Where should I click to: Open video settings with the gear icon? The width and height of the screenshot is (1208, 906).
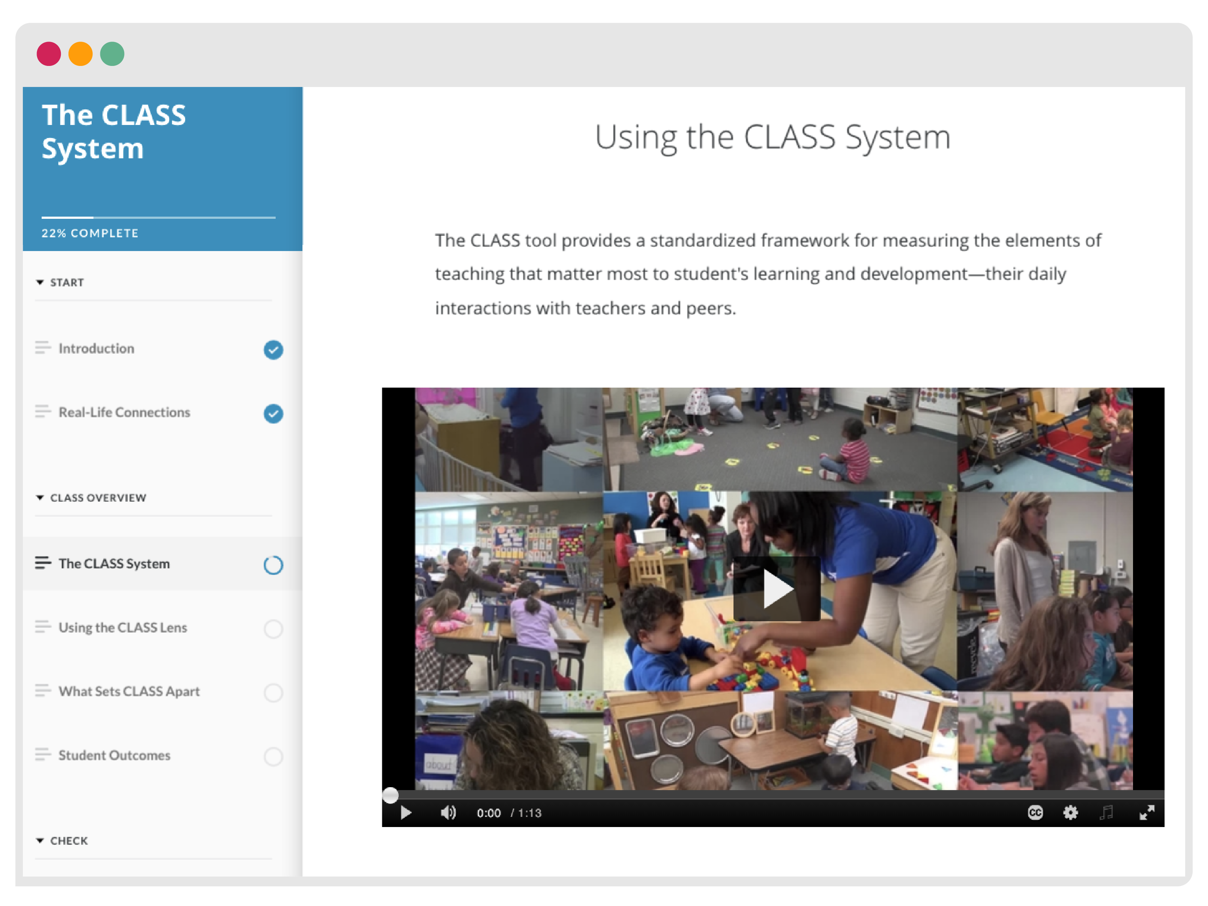[x=1070, y=813]
